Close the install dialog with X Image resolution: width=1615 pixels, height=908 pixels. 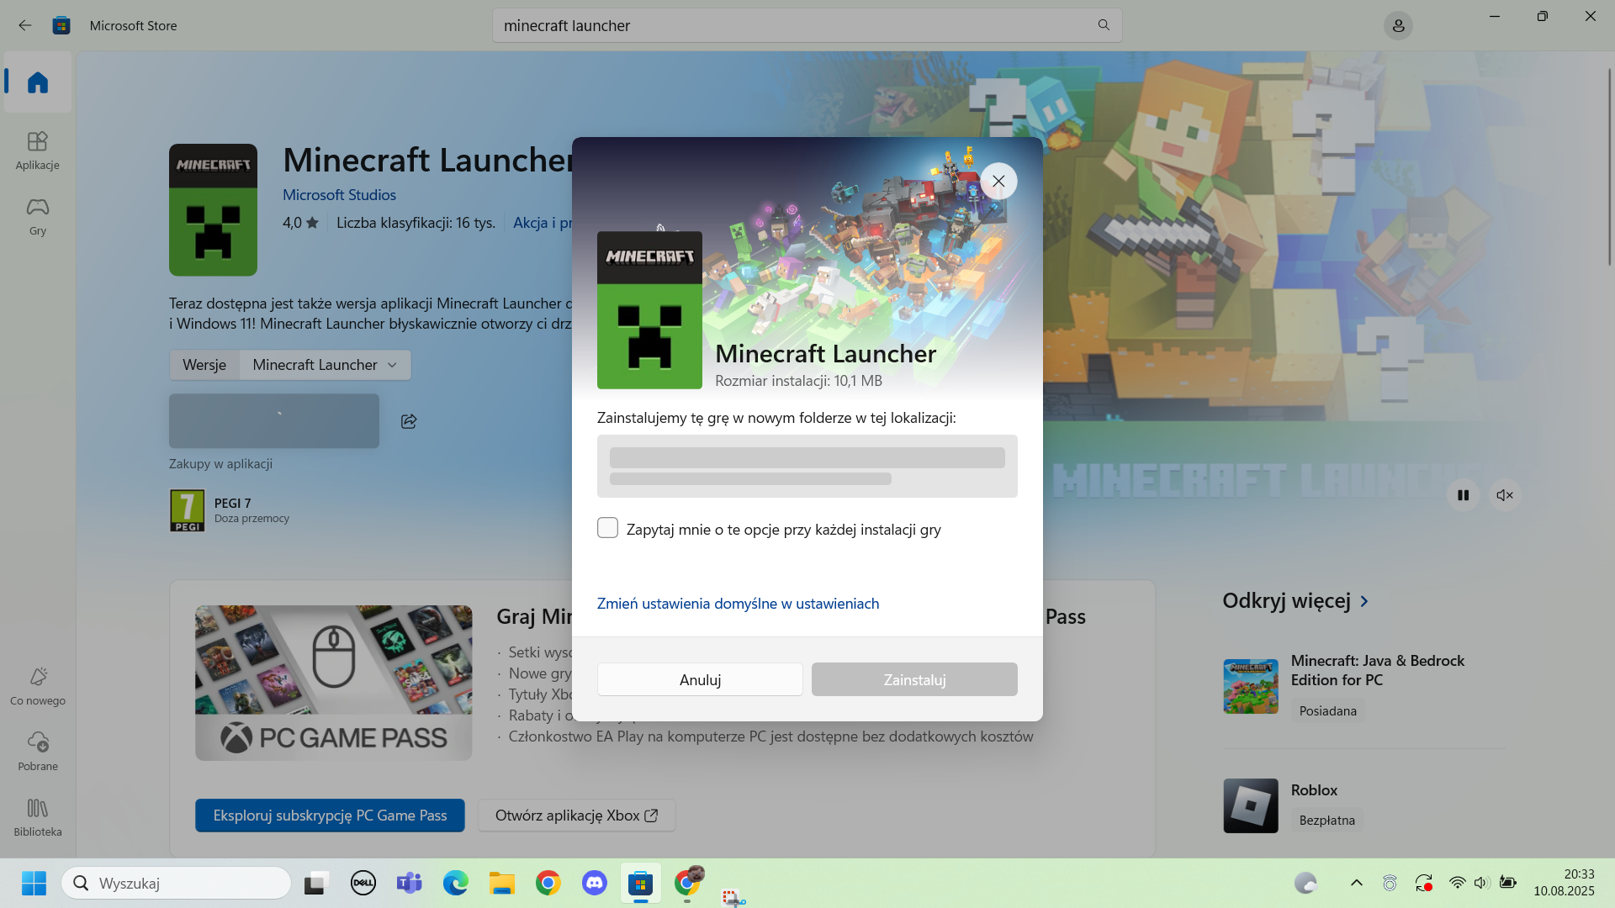coord(998,181)
